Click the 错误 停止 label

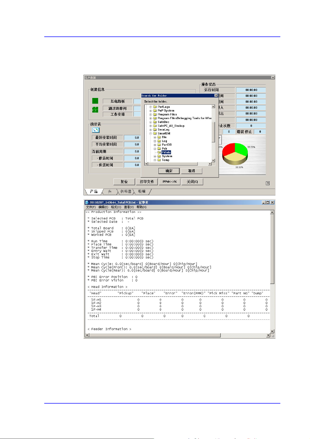(x=244, y=132)
